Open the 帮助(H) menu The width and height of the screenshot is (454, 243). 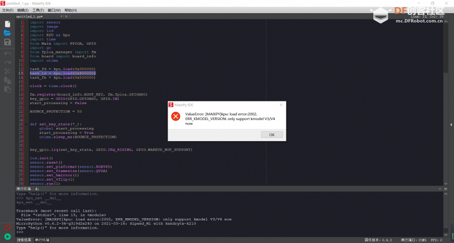pyautogui.click(x=71, y=10)
